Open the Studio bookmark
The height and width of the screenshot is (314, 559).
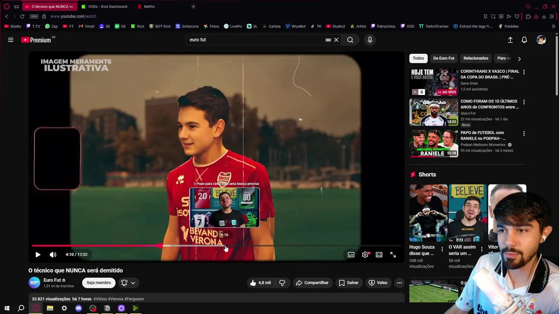coord(13,26)
